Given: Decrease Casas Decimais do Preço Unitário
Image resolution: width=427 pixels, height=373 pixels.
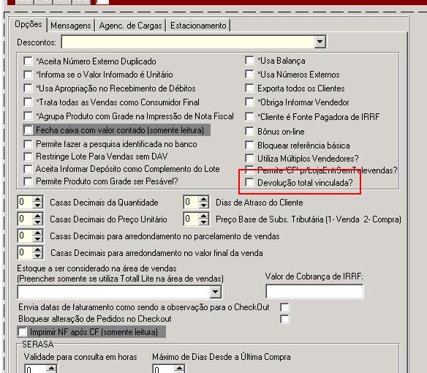Looking at the screenshot, I should click(37, 222).
